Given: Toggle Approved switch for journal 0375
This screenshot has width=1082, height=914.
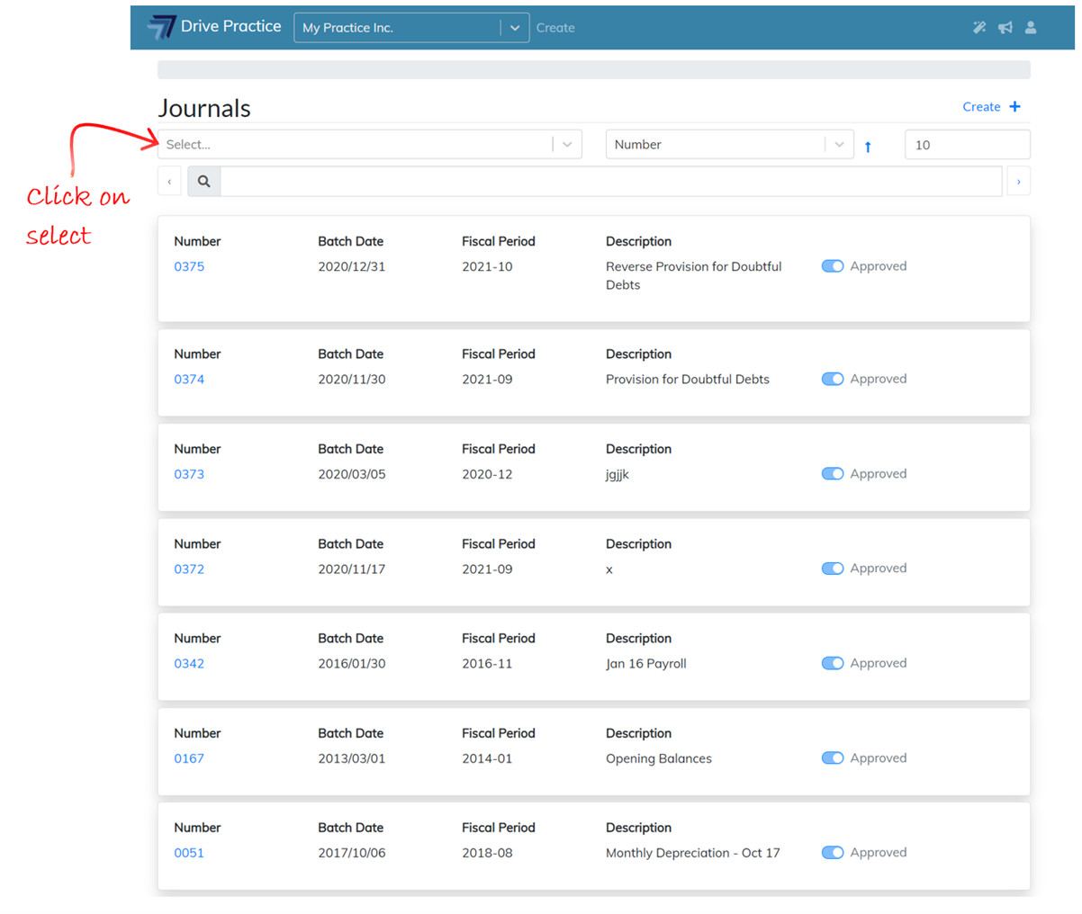Looking at the screenshot, I should pos(833,266).
